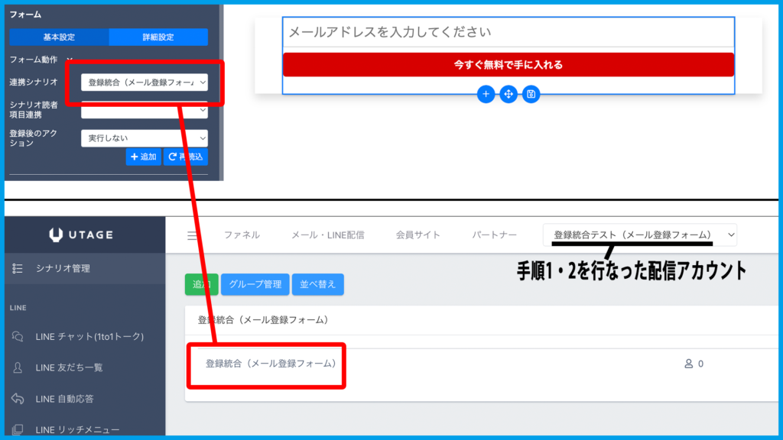783x440 pixels.
Task: Click the 並べ替え button
Action: (317, 284)
